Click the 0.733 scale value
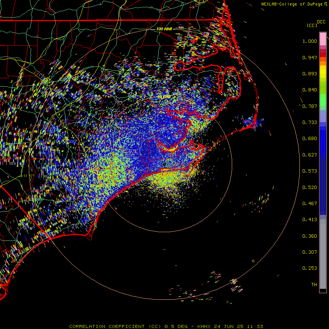The width and height of the screenshot is (329, 329). click(x=310, y=122)
